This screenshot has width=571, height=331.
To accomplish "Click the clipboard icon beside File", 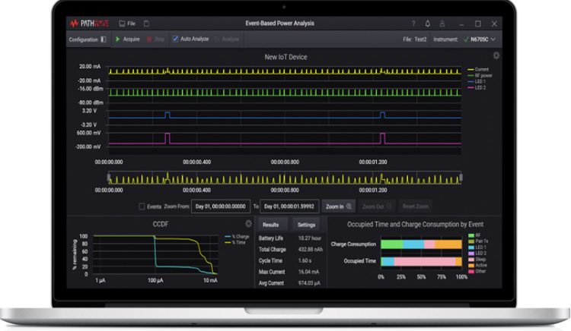I will click(147, 24).
